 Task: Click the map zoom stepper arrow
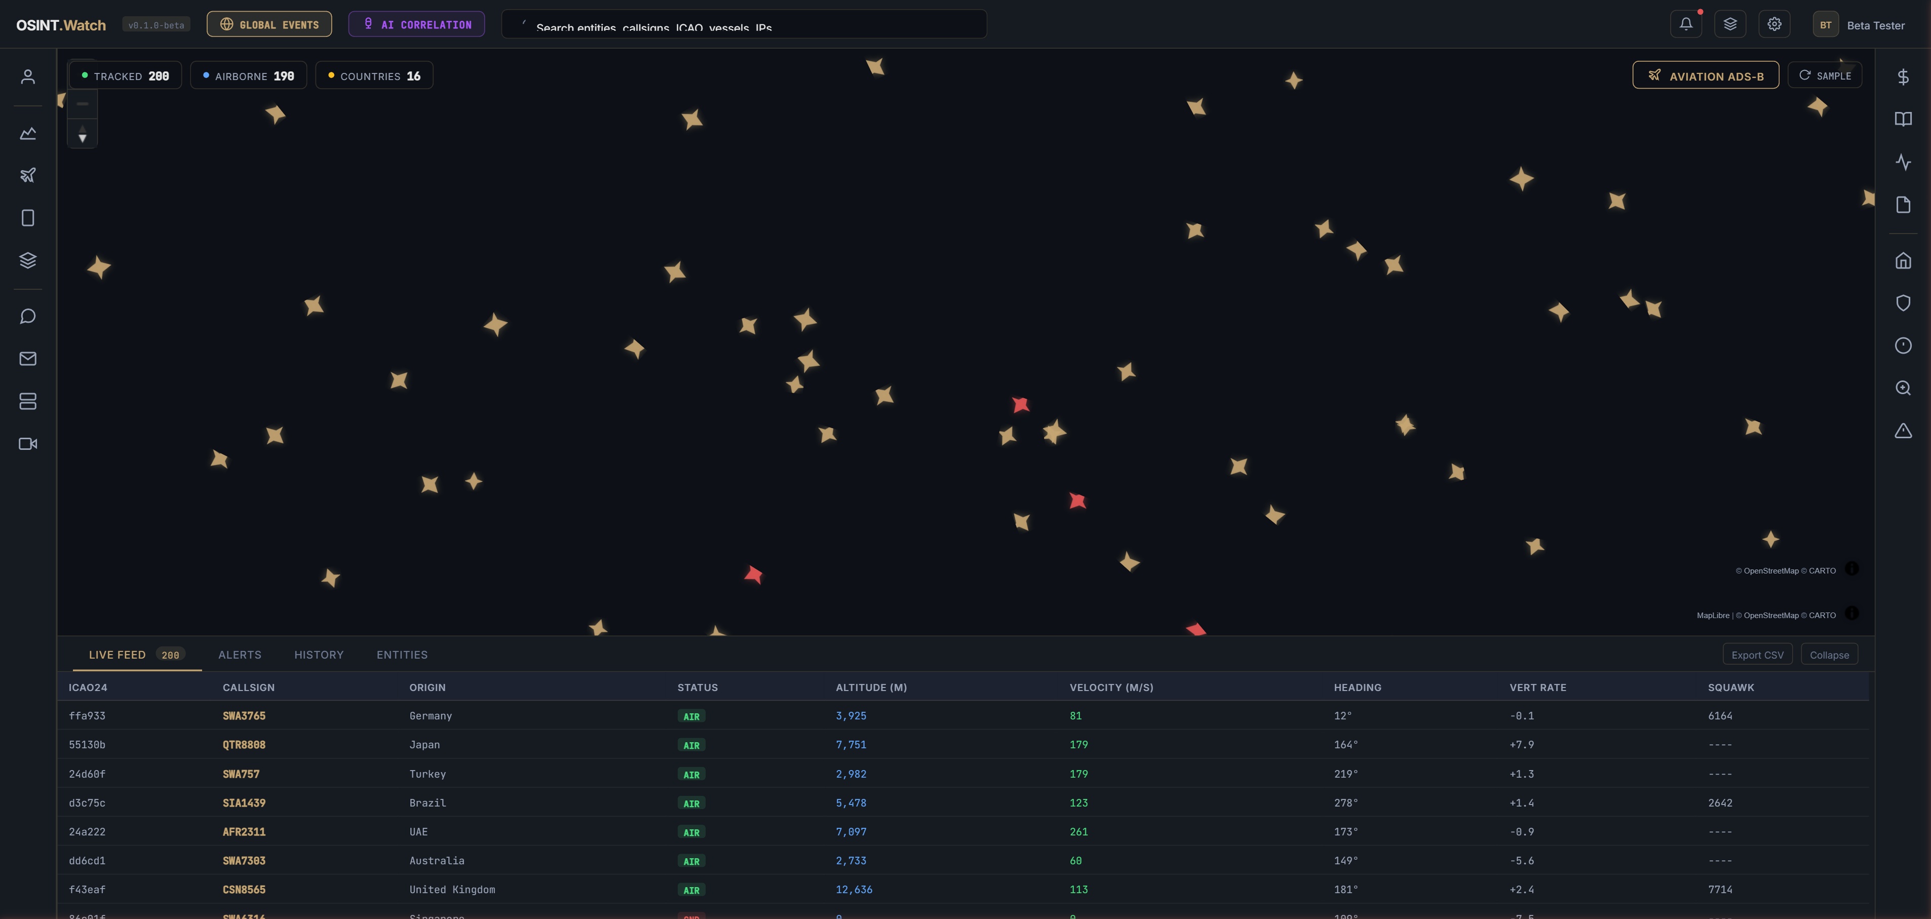coord(83,137)
